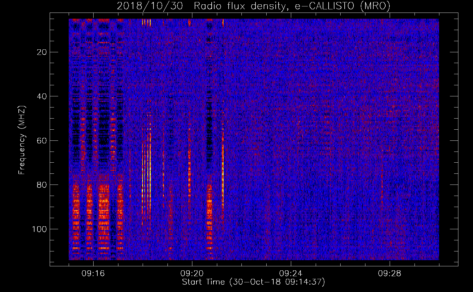The image size is (473, 292).
Task: Click the 09:28 time tick label
Action: click(x=390, y=274)
